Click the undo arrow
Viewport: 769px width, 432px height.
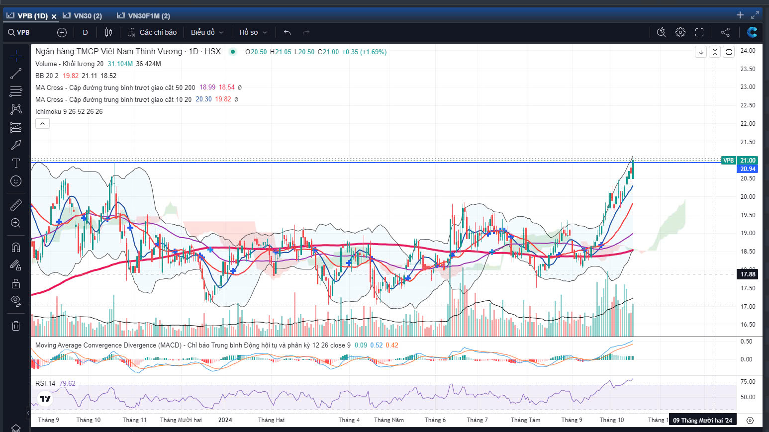coord(287,32)
